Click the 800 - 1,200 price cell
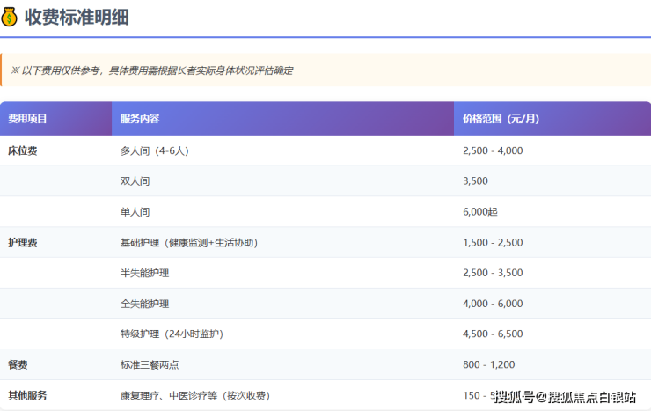Screen dimensions: 651x411 coord(489,364)
